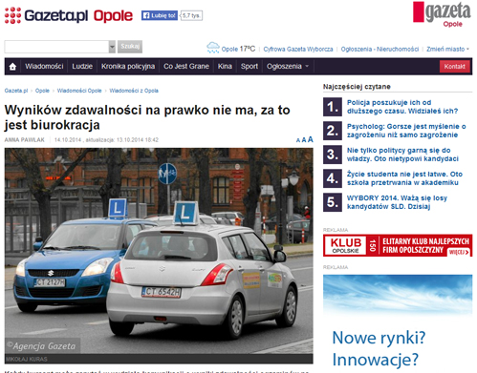Screen dimensions: 477x373
Task: Open the Nowe rynki? Innowacje? advertisement
Action: tap(398, 323)
